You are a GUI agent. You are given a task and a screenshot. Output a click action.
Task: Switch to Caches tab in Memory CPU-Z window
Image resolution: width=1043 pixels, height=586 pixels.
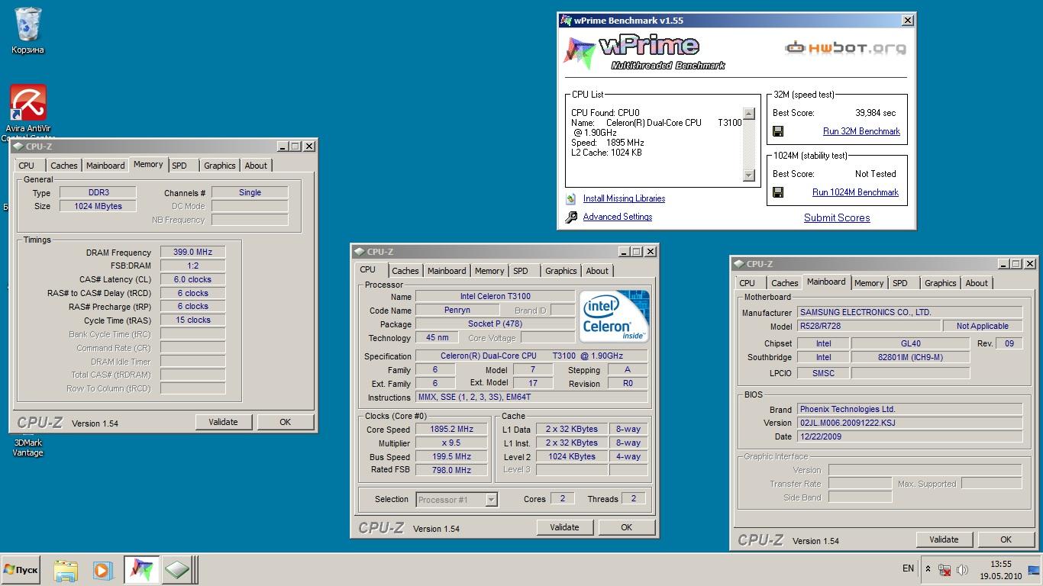(64, 166)
